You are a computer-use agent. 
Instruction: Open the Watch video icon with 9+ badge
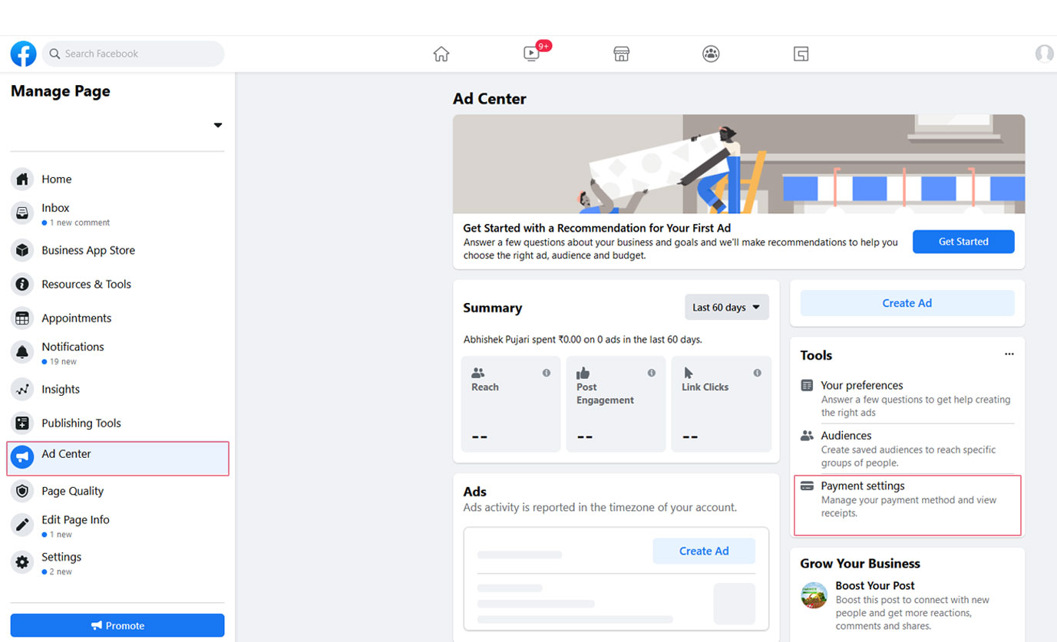[532, 53]
